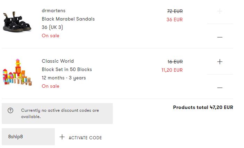This screenshot has width=244, height=148.
Task: Visit the drmartens brand link
Action: pyautogui.click(x=53, y=10)
